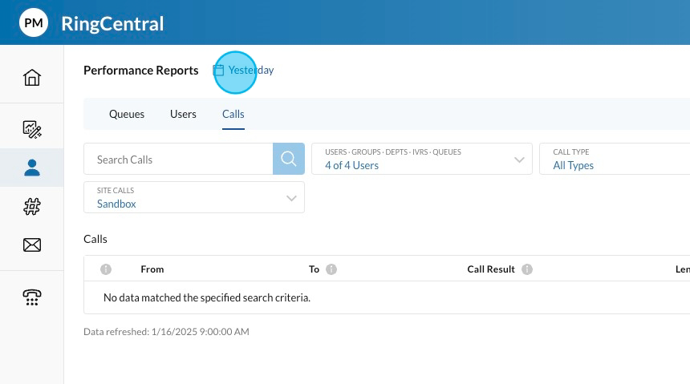Expand the 4 of 4 Users dropdown
This screenshot has height=384, width=690.
pyautogui.click(x=422, y=159)
